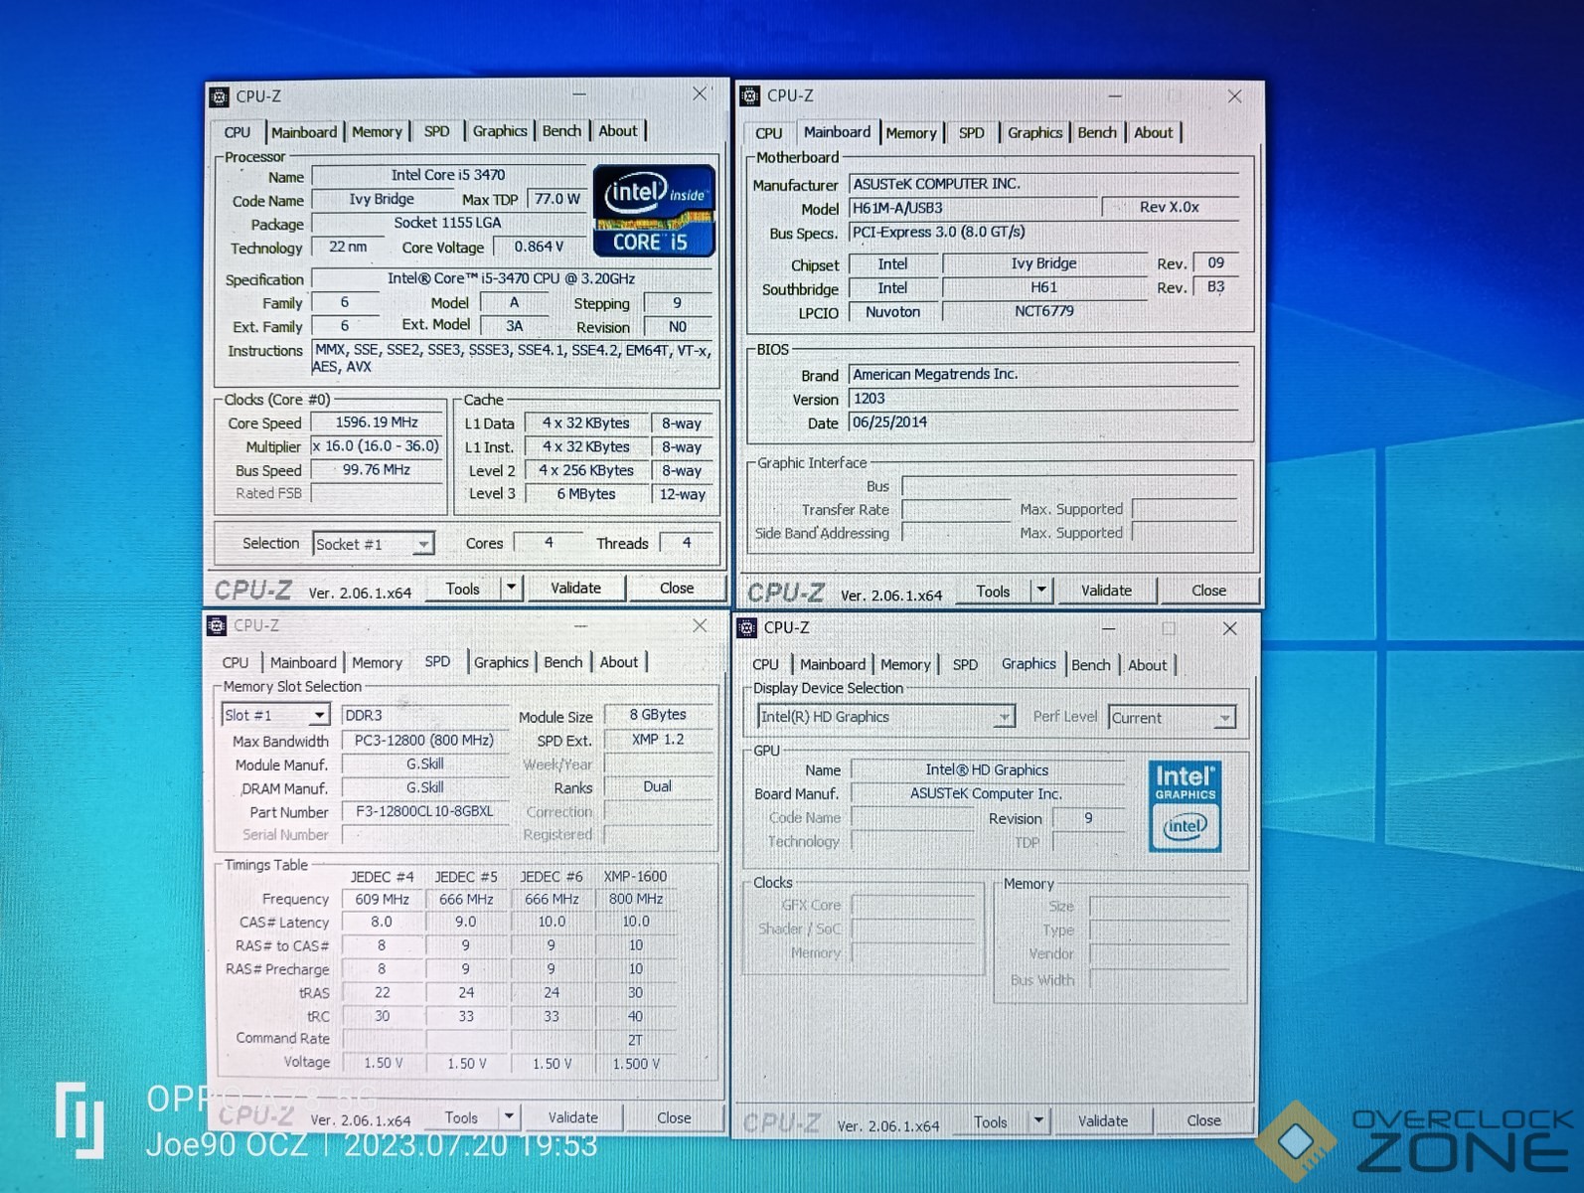Click the Part Number F3-12800CL10-8GBXL
Viewport: 1584px width, 1193px height.
point(424,811)
